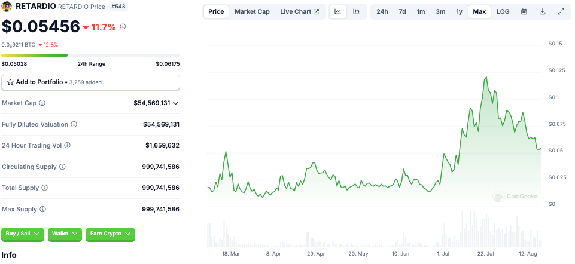The width and height of the screenshot is (575, 264).
Task: Click the 22. Jul date axis label
Action: pyautogui.click(x=486, y=254)
